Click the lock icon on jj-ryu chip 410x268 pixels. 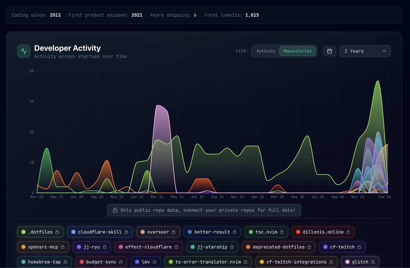pyautogui.click(x=105, y=247)
